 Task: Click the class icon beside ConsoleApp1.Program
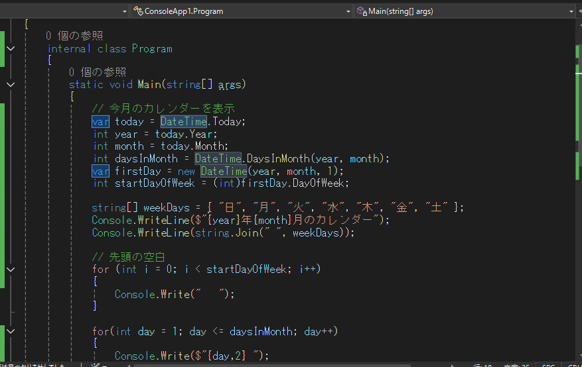point(138,11)
